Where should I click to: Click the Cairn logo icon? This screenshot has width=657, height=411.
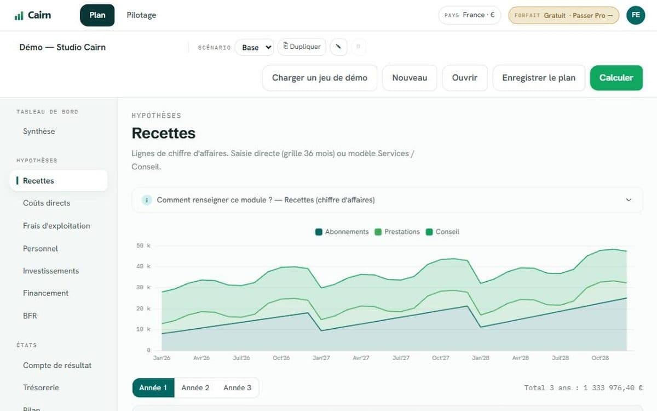[x=19, y=15]
